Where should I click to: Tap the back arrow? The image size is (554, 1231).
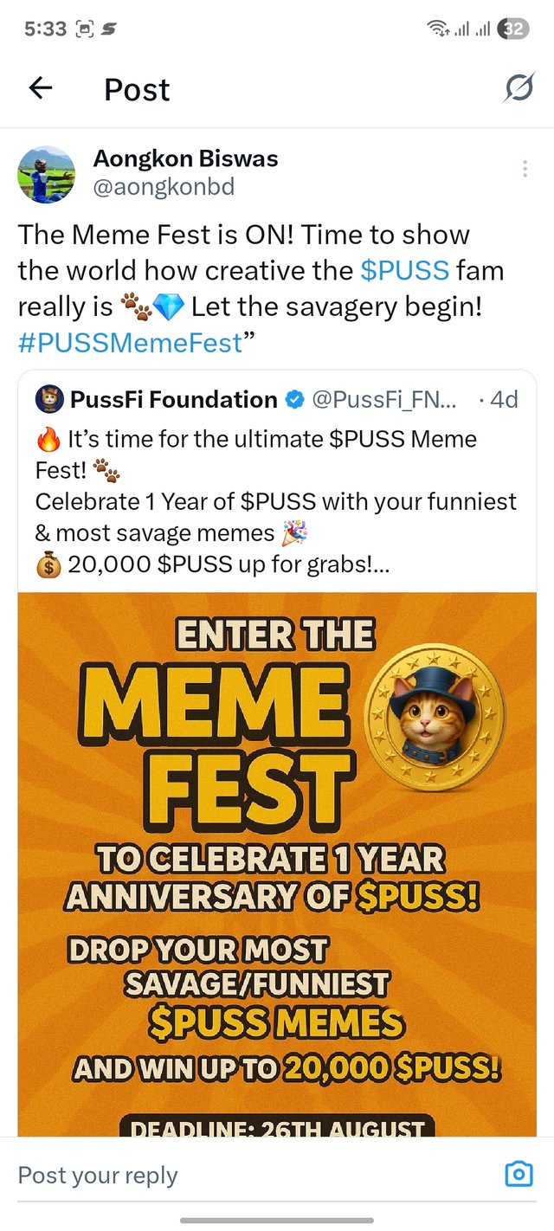click(x=41, y=88)
